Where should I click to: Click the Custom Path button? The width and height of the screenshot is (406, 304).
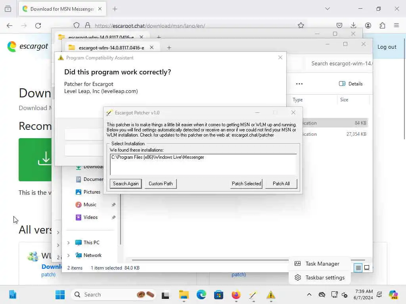point(161,184)
